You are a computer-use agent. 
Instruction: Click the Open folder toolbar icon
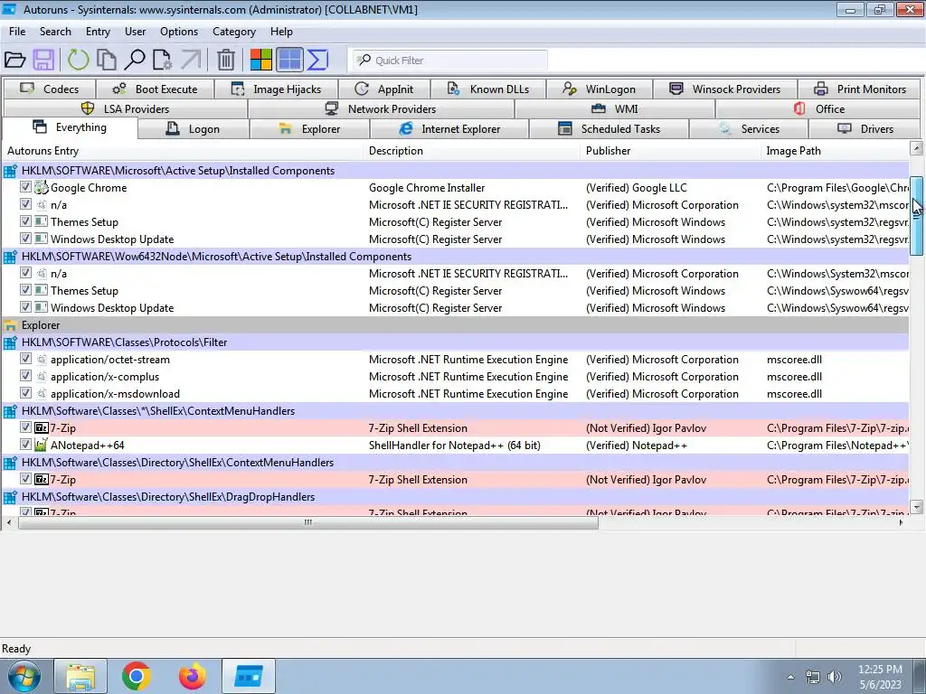14,60
